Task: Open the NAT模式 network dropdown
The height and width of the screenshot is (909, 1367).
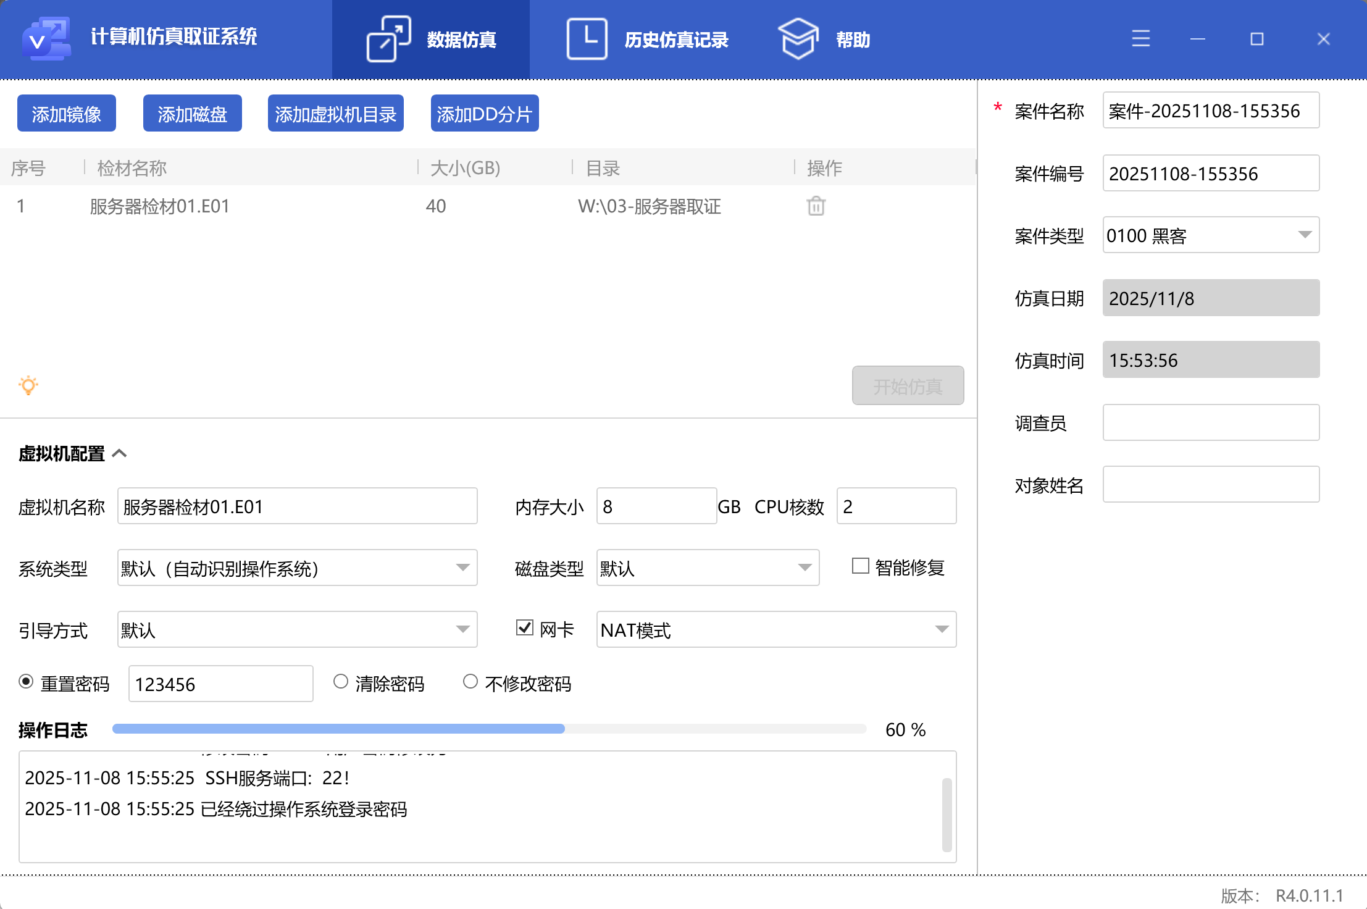Action: (942, 629)
